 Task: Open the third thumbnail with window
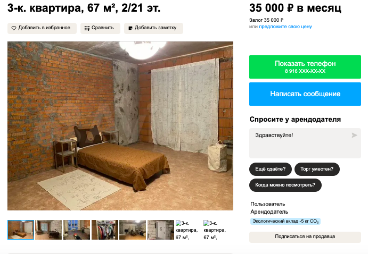pos(77,230)
